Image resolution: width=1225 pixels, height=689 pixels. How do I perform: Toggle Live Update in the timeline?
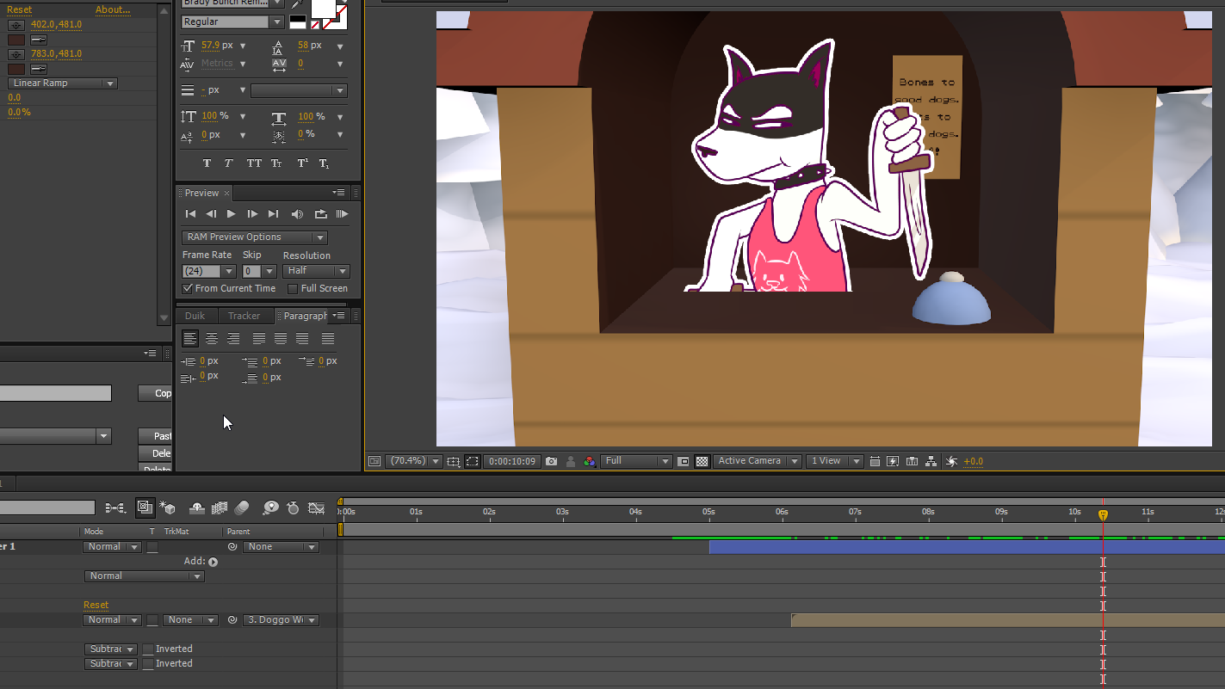coord(145,508)
